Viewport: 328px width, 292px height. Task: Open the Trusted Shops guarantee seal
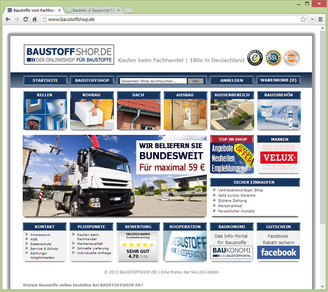coord(255,58)
